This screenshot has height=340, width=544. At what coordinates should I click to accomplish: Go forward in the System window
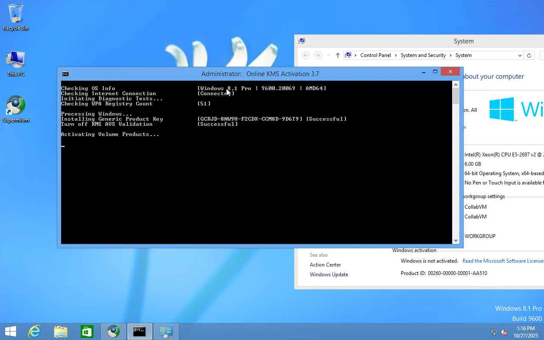point(318,55)
